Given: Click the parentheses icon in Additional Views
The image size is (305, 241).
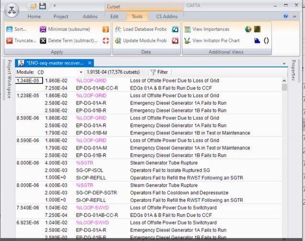Looking at the screenshot, I should (266, 41).
